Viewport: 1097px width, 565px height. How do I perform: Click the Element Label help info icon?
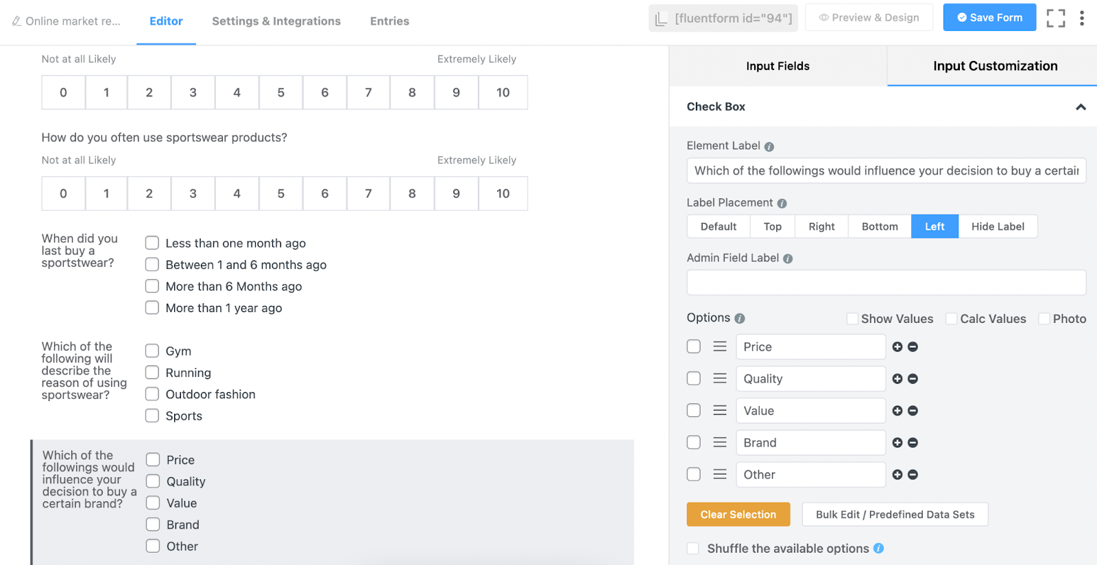769,147
